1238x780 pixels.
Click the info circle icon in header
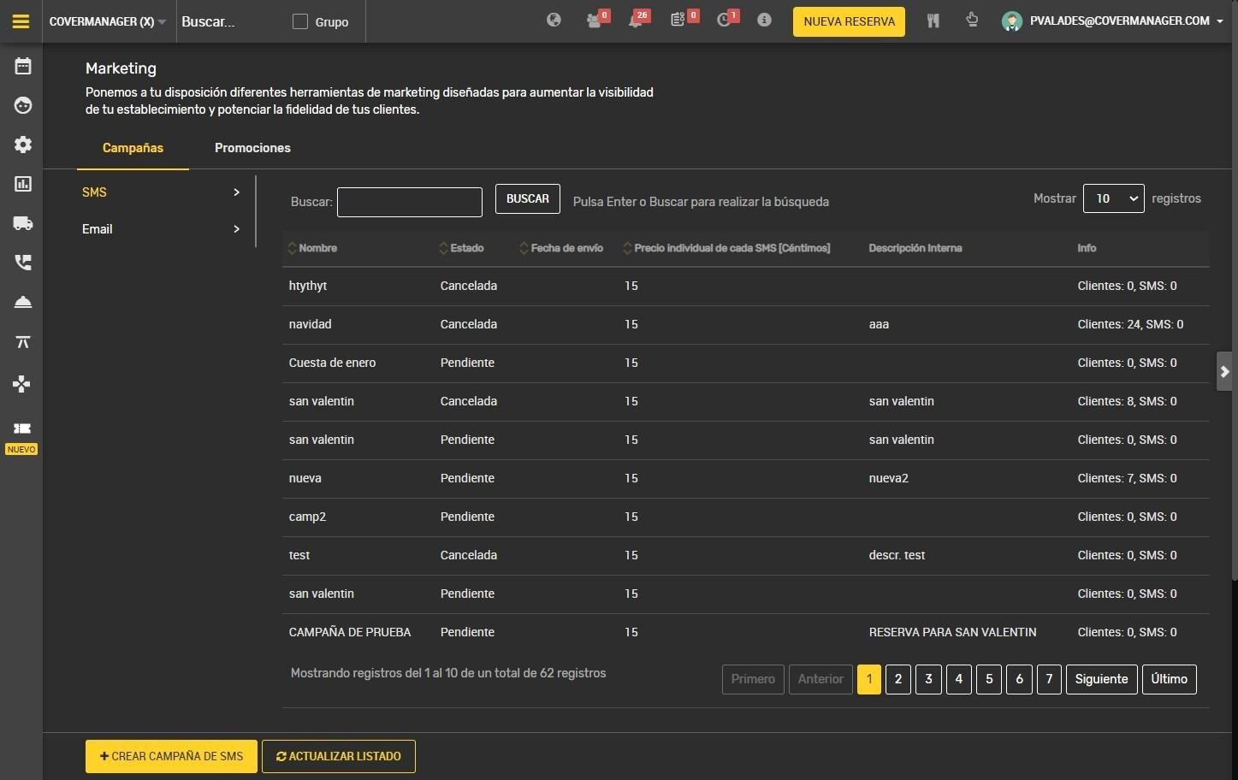click(764, 20)
